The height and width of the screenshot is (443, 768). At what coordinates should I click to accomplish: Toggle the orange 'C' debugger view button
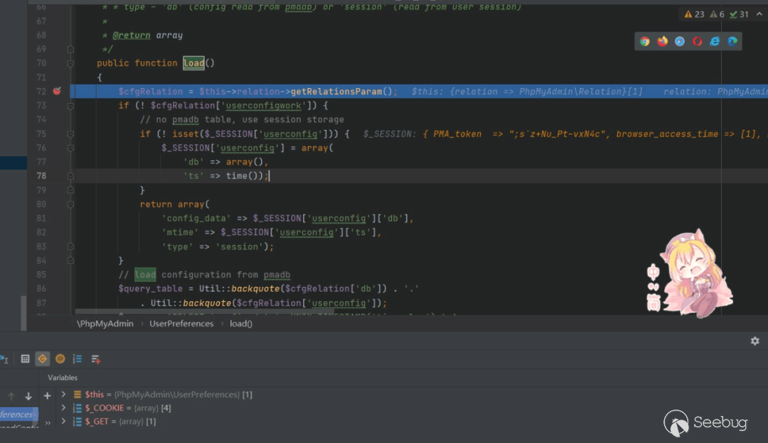point(42,359)
